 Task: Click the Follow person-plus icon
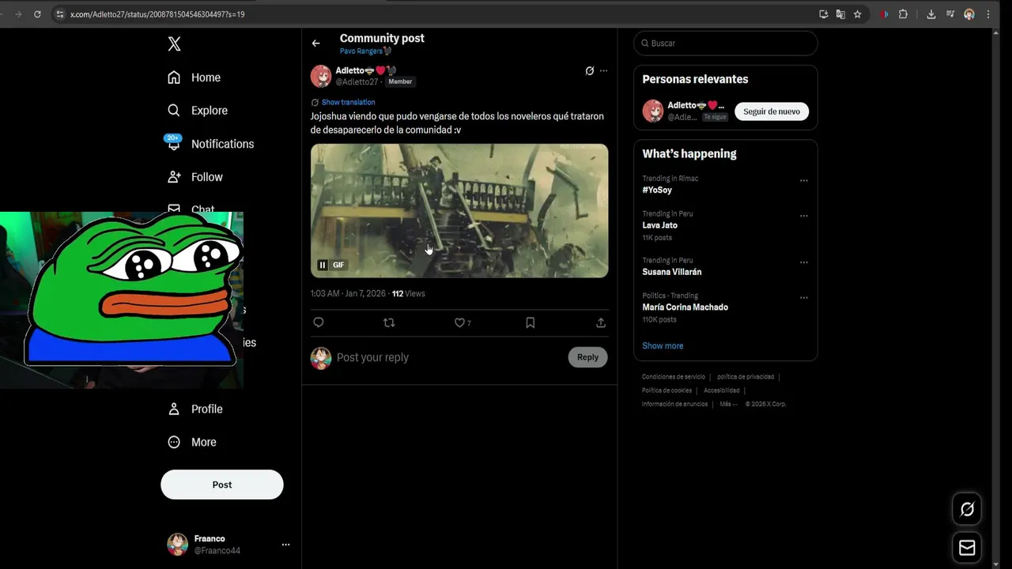pyautogui.click(x=174, y=177)
